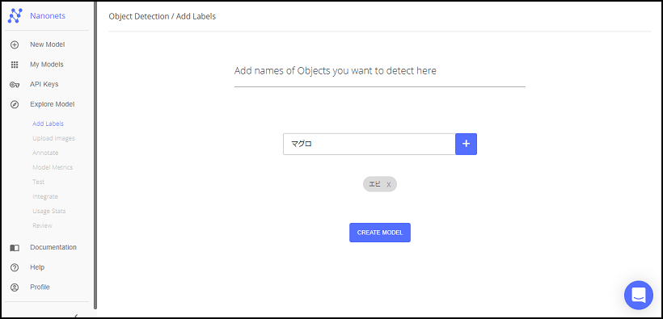Remove the エビ label tag
This screenshot has width=663, height=319.
coord(389,185)
